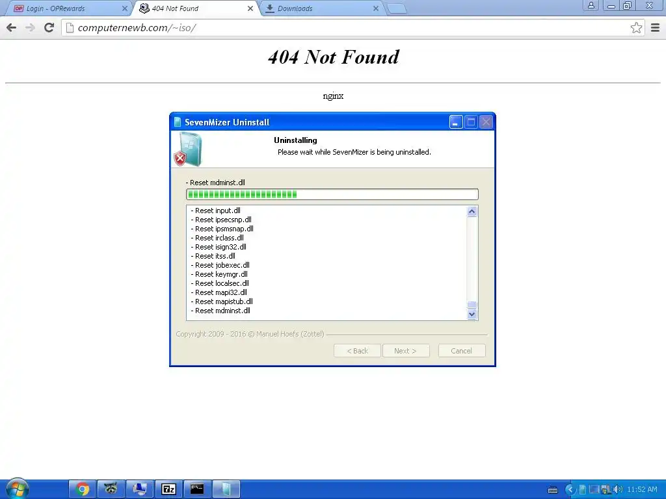The width and height of the screenshot is (666, 499).
Task: Select the 'Reset irclass.dll' log line
Action: pos(217,238)
